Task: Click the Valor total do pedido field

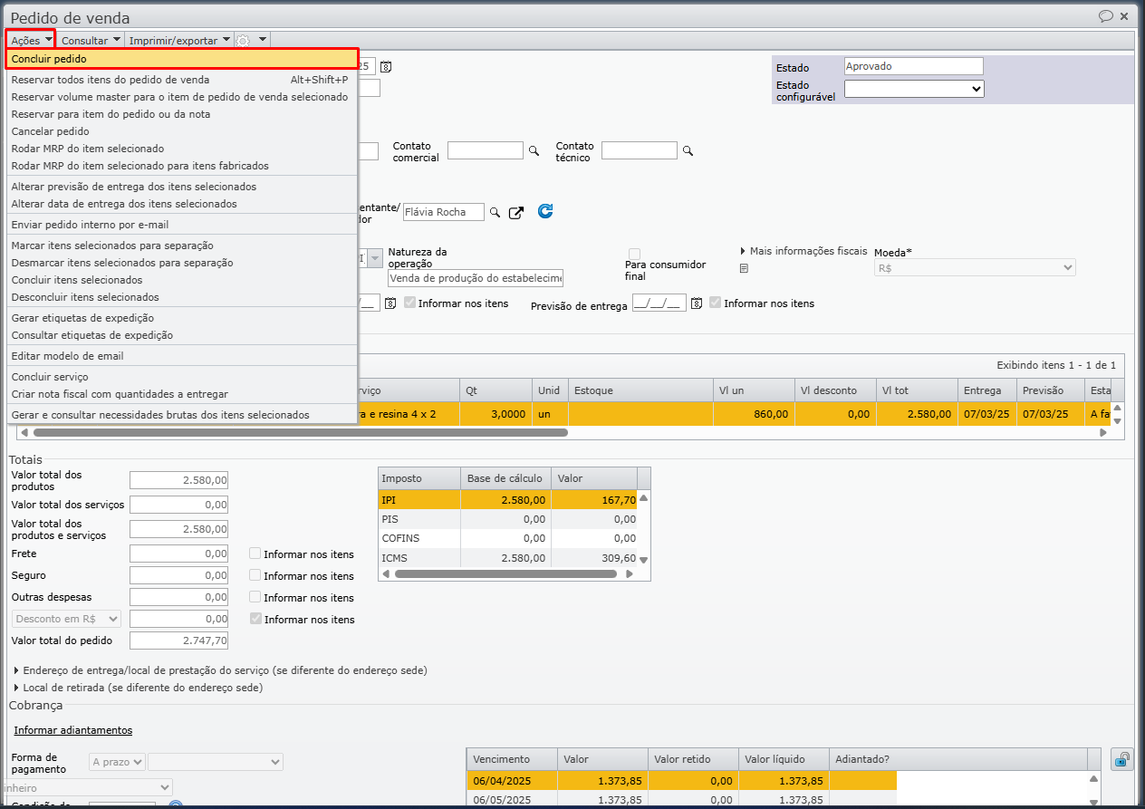Action: (x=178, y=640)
